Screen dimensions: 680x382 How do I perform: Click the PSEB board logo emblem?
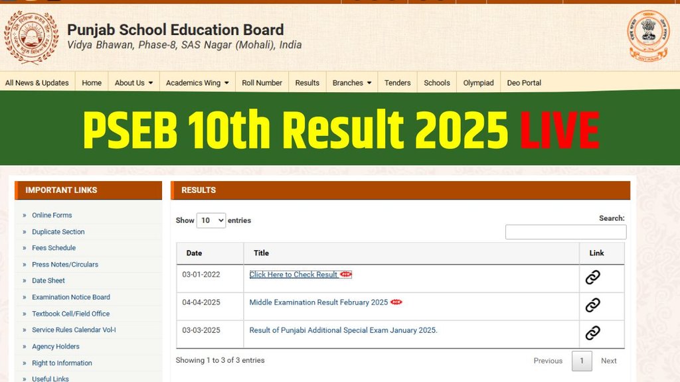point(31,38)
